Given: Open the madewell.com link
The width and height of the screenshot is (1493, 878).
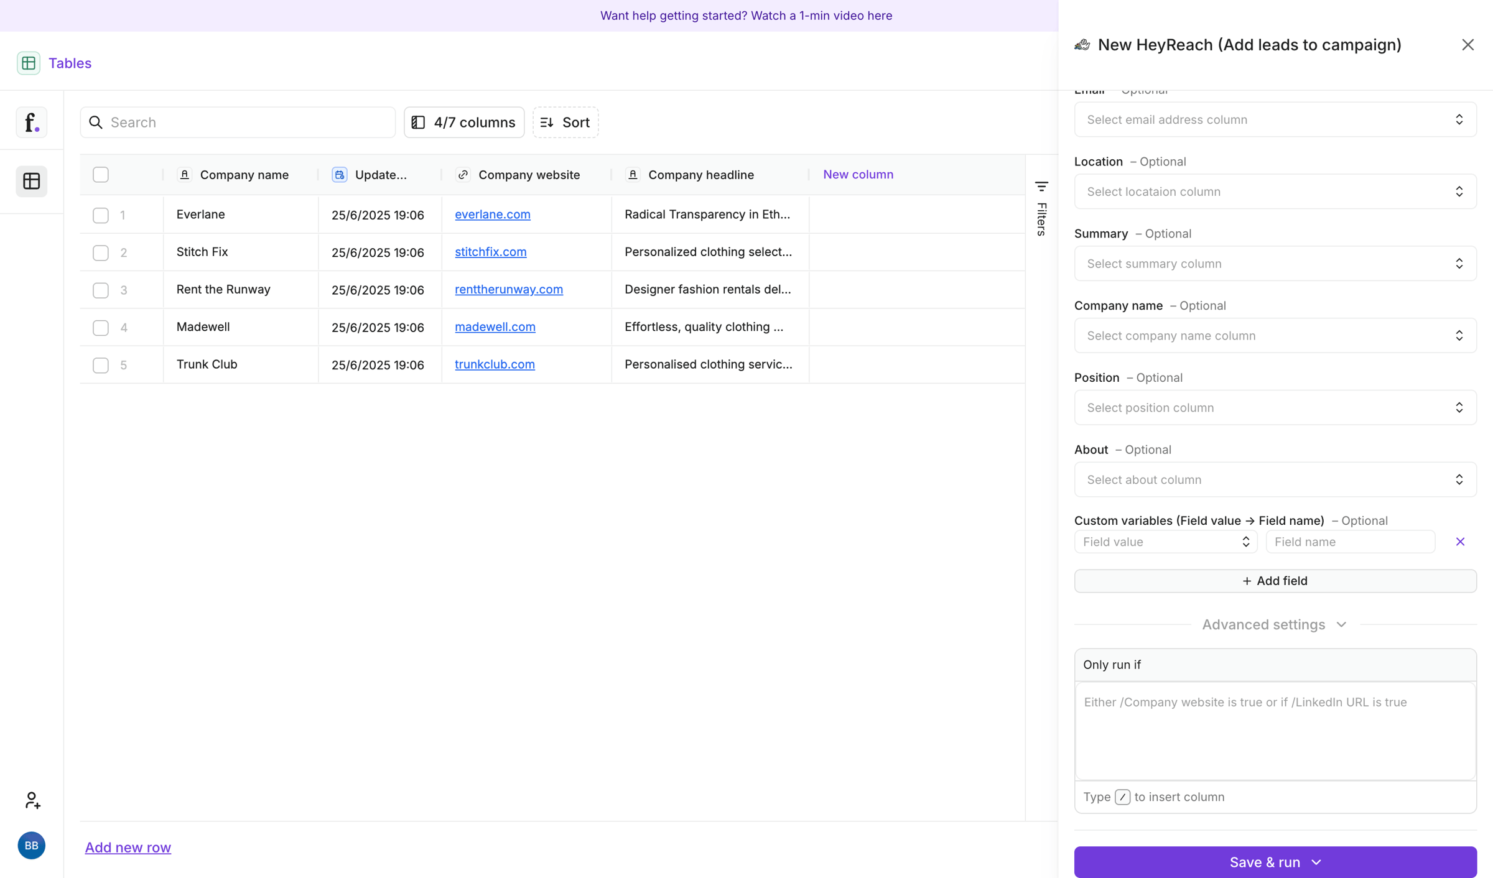Looking at the screenshot, I should click(x=495, y=327).
